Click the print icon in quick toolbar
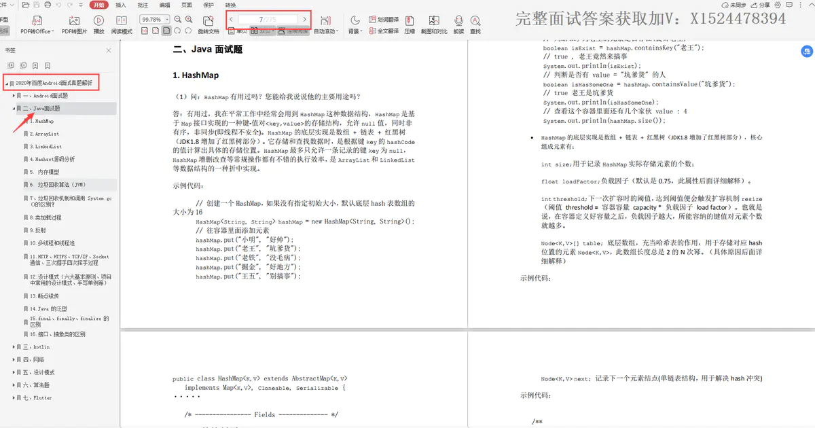The width and height of the screenshot is (815, 428). (x=48, y=5)
